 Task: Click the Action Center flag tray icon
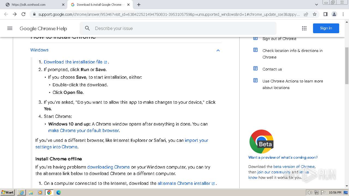click(323, 192)
